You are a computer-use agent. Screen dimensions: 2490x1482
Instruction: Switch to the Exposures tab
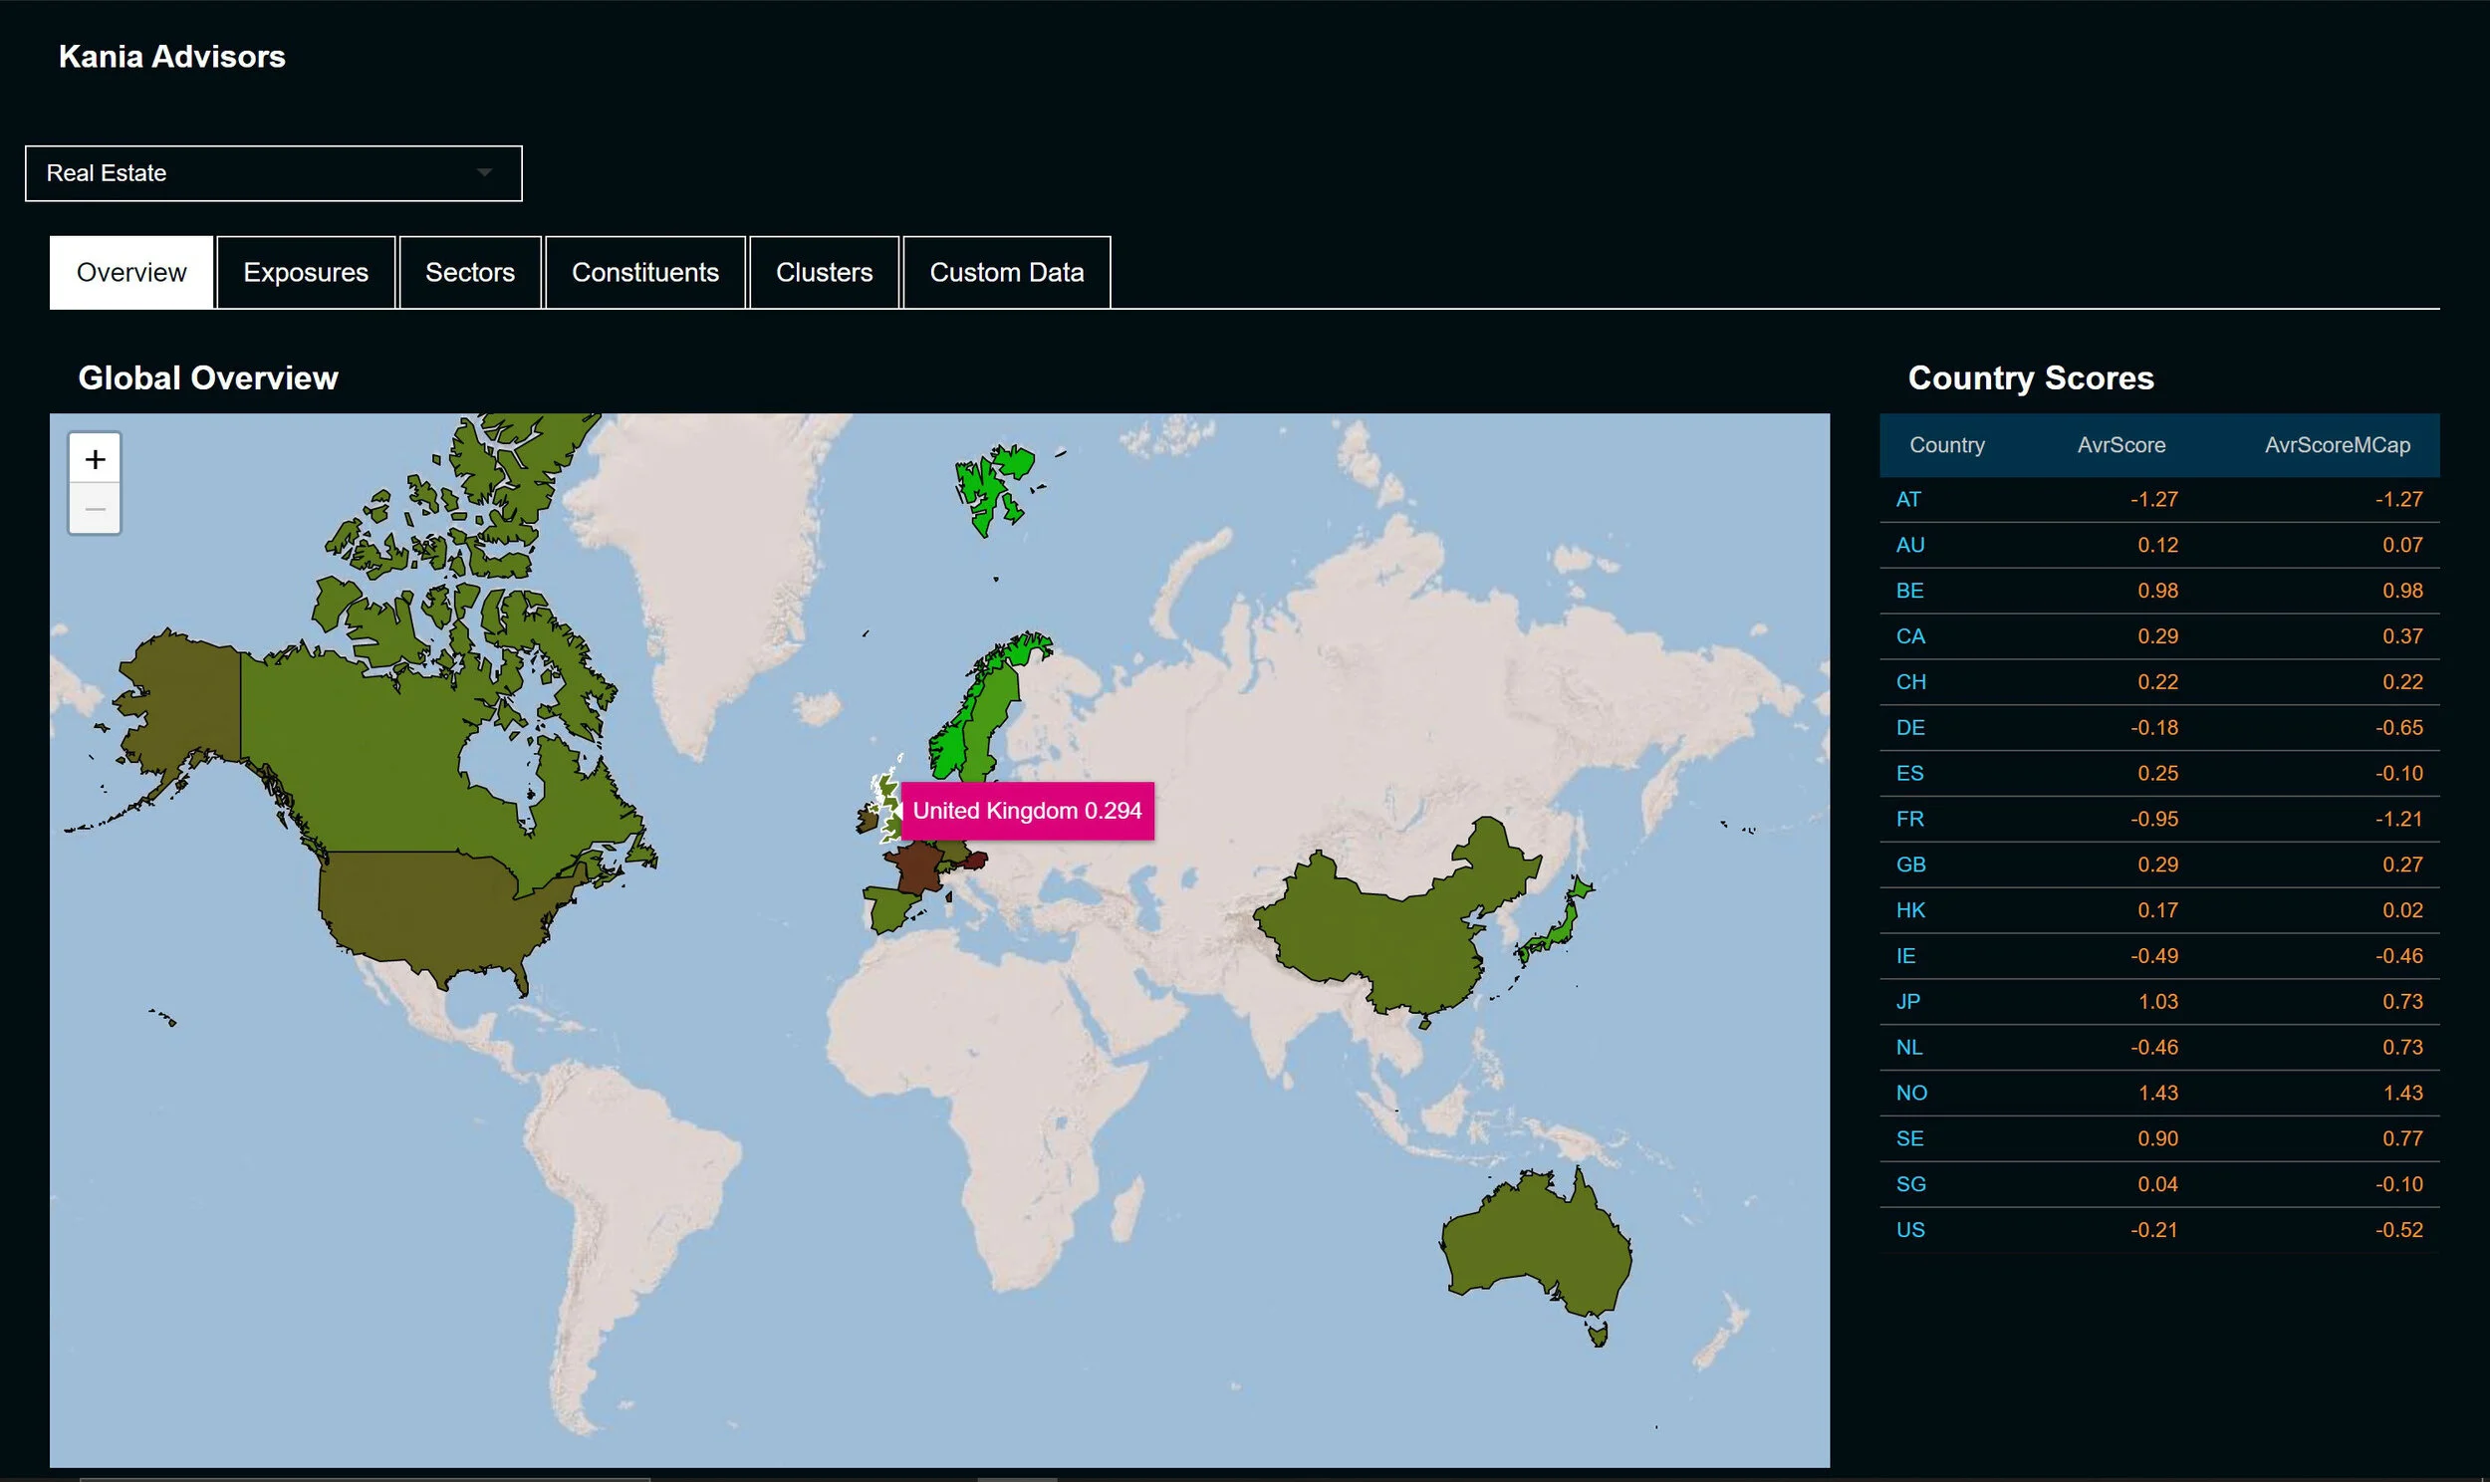[x=306, y=273]
